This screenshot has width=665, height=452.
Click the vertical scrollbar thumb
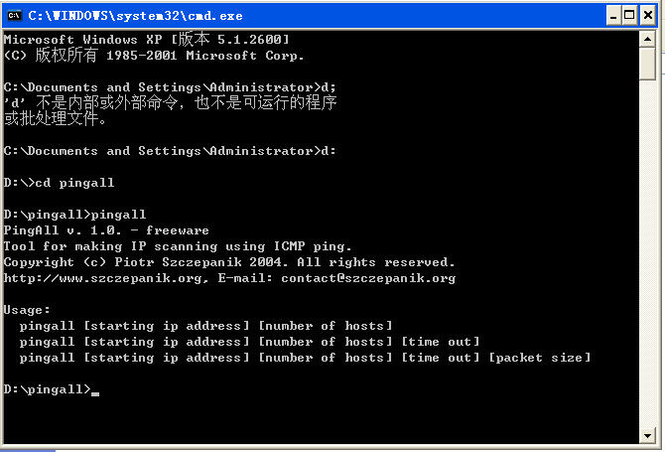tap(647, 63)
